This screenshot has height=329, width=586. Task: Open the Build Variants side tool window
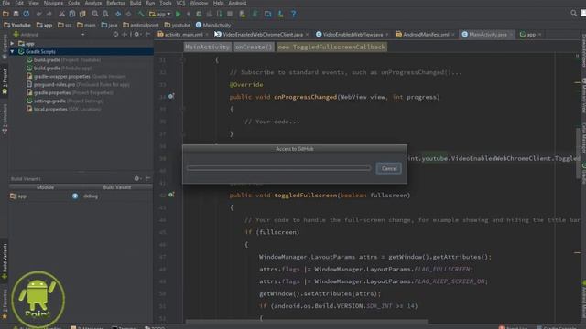(x=5, y=261)
